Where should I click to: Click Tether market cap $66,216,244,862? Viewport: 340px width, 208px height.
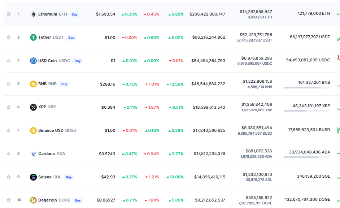209,37
